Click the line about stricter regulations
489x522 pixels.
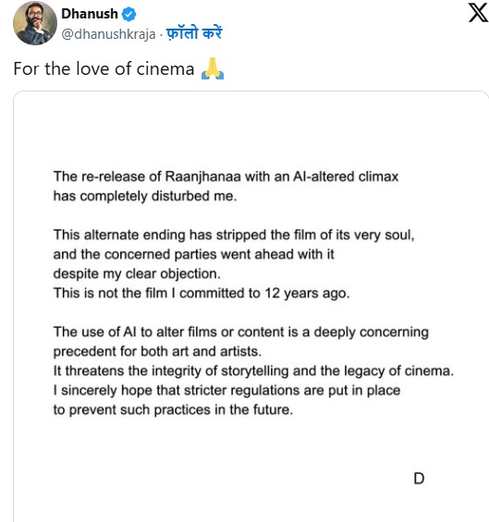[226, 391]
